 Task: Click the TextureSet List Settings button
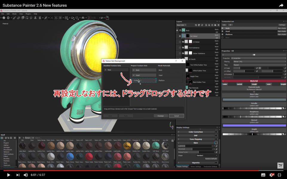click(282, 25)
